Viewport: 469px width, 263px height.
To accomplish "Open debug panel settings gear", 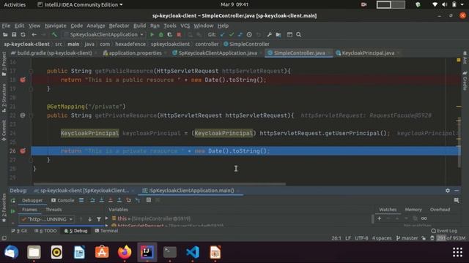I will (x=448, y=191).
